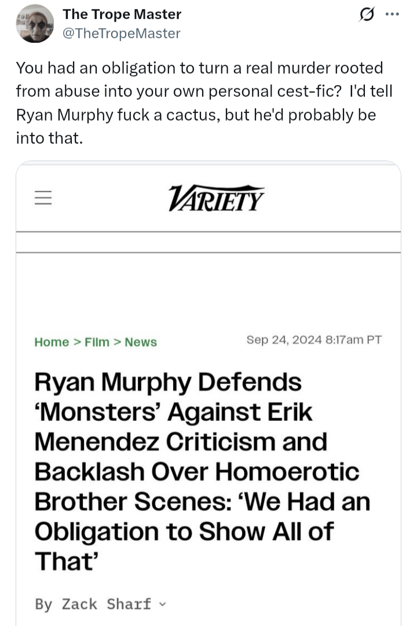Open the tweet's more options ellipsis

point(392,14)
